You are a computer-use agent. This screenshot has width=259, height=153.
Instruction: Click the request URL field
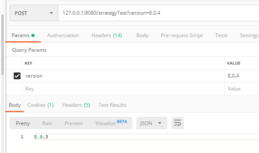pos(158,13)
